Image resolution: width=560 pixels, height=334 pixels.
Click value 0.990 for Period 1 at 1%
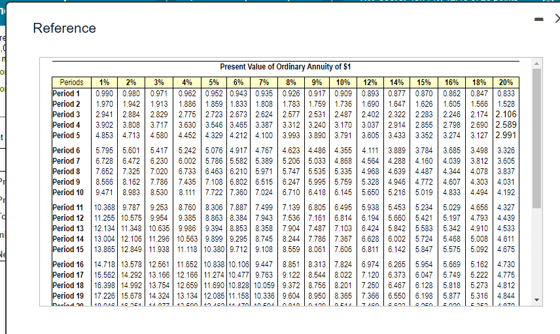coord(104,94)
